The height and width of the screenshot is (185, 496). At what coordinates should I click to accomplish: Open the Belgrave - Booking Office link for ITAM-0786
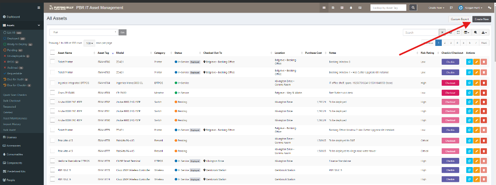[x=220, y=62]
